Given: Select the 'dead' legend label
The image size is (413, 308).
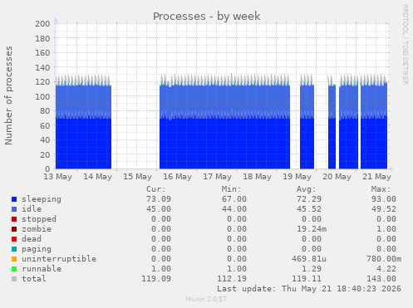Looking at the screenshot, I should [x=32, y=239].
